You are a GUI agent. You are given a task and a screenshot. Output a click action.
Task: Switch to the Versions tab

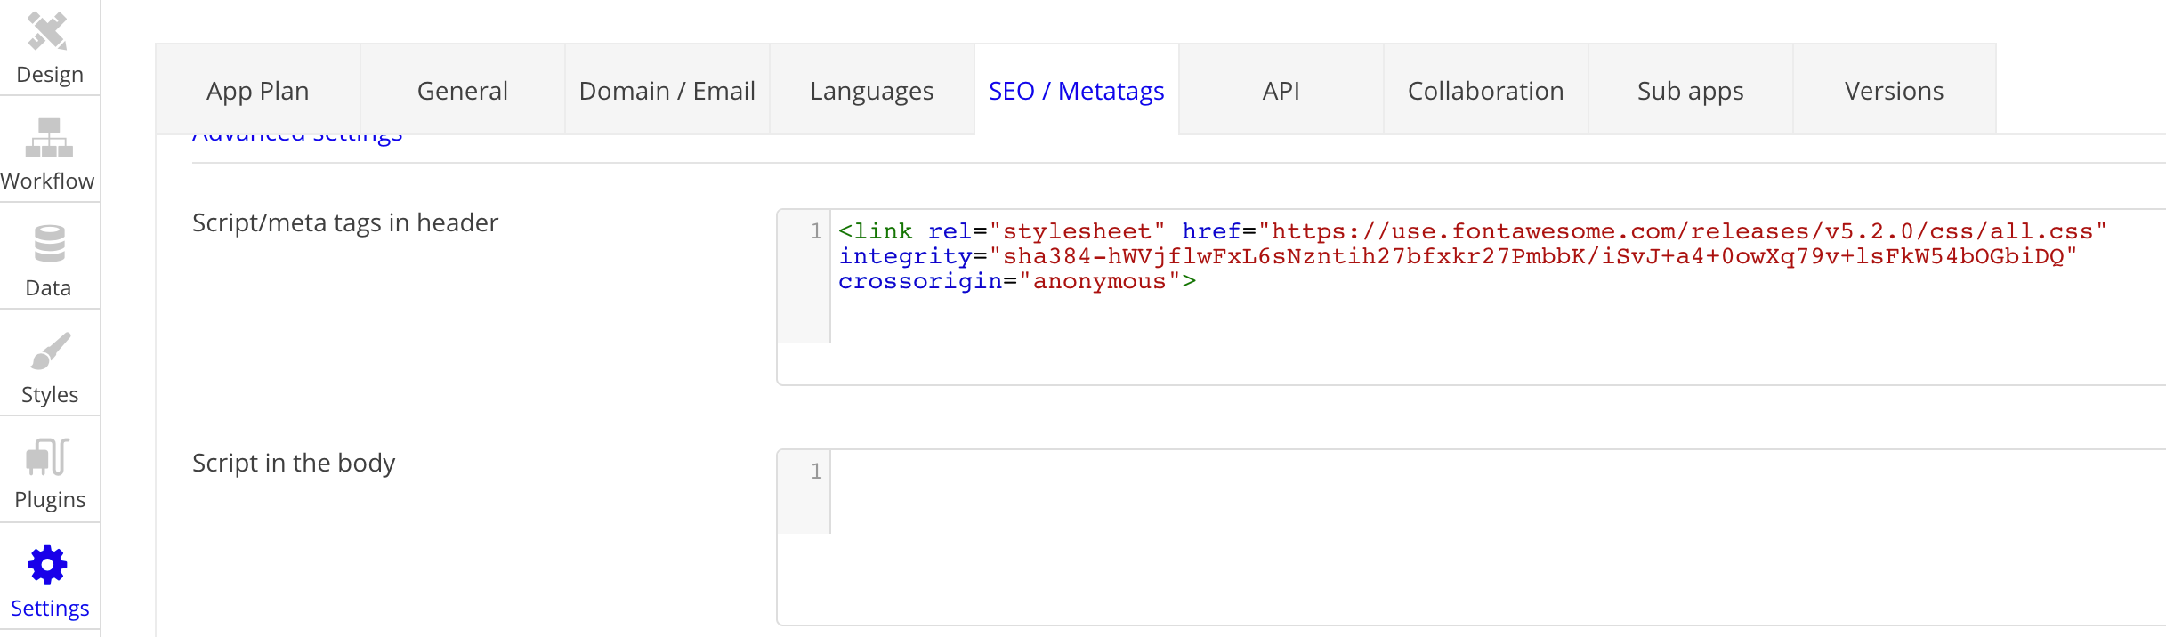pyautogui.click(x=1895, y=91)
